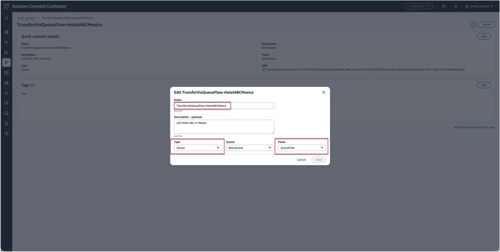Click the description text call Hotel ABC in Mexico in details
This screenshot has height=252, width=500.
[36, 58]
